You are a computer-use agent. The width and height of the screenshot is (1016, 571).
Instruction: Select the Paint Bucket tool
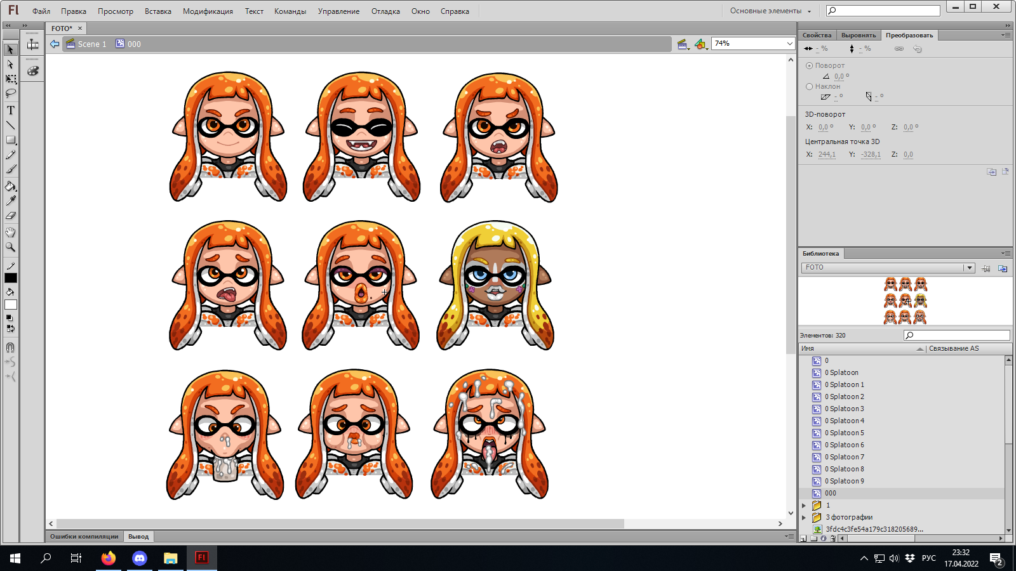11,186
